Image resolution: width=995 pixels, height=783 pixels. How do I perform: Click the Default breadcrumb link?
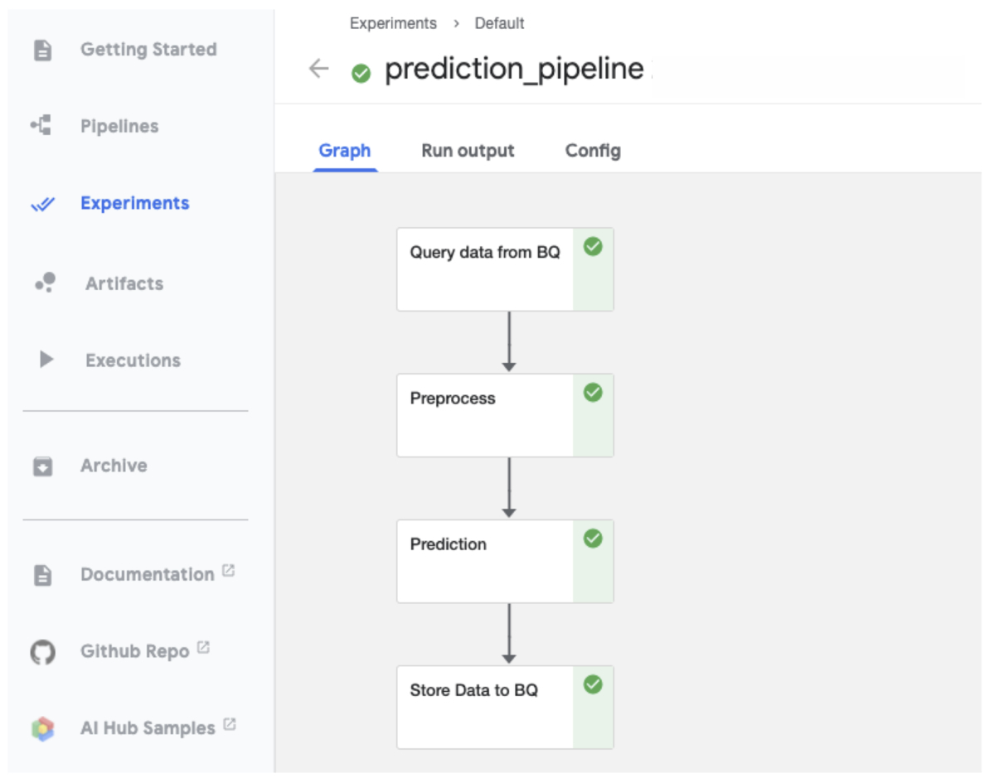[499, 23]
